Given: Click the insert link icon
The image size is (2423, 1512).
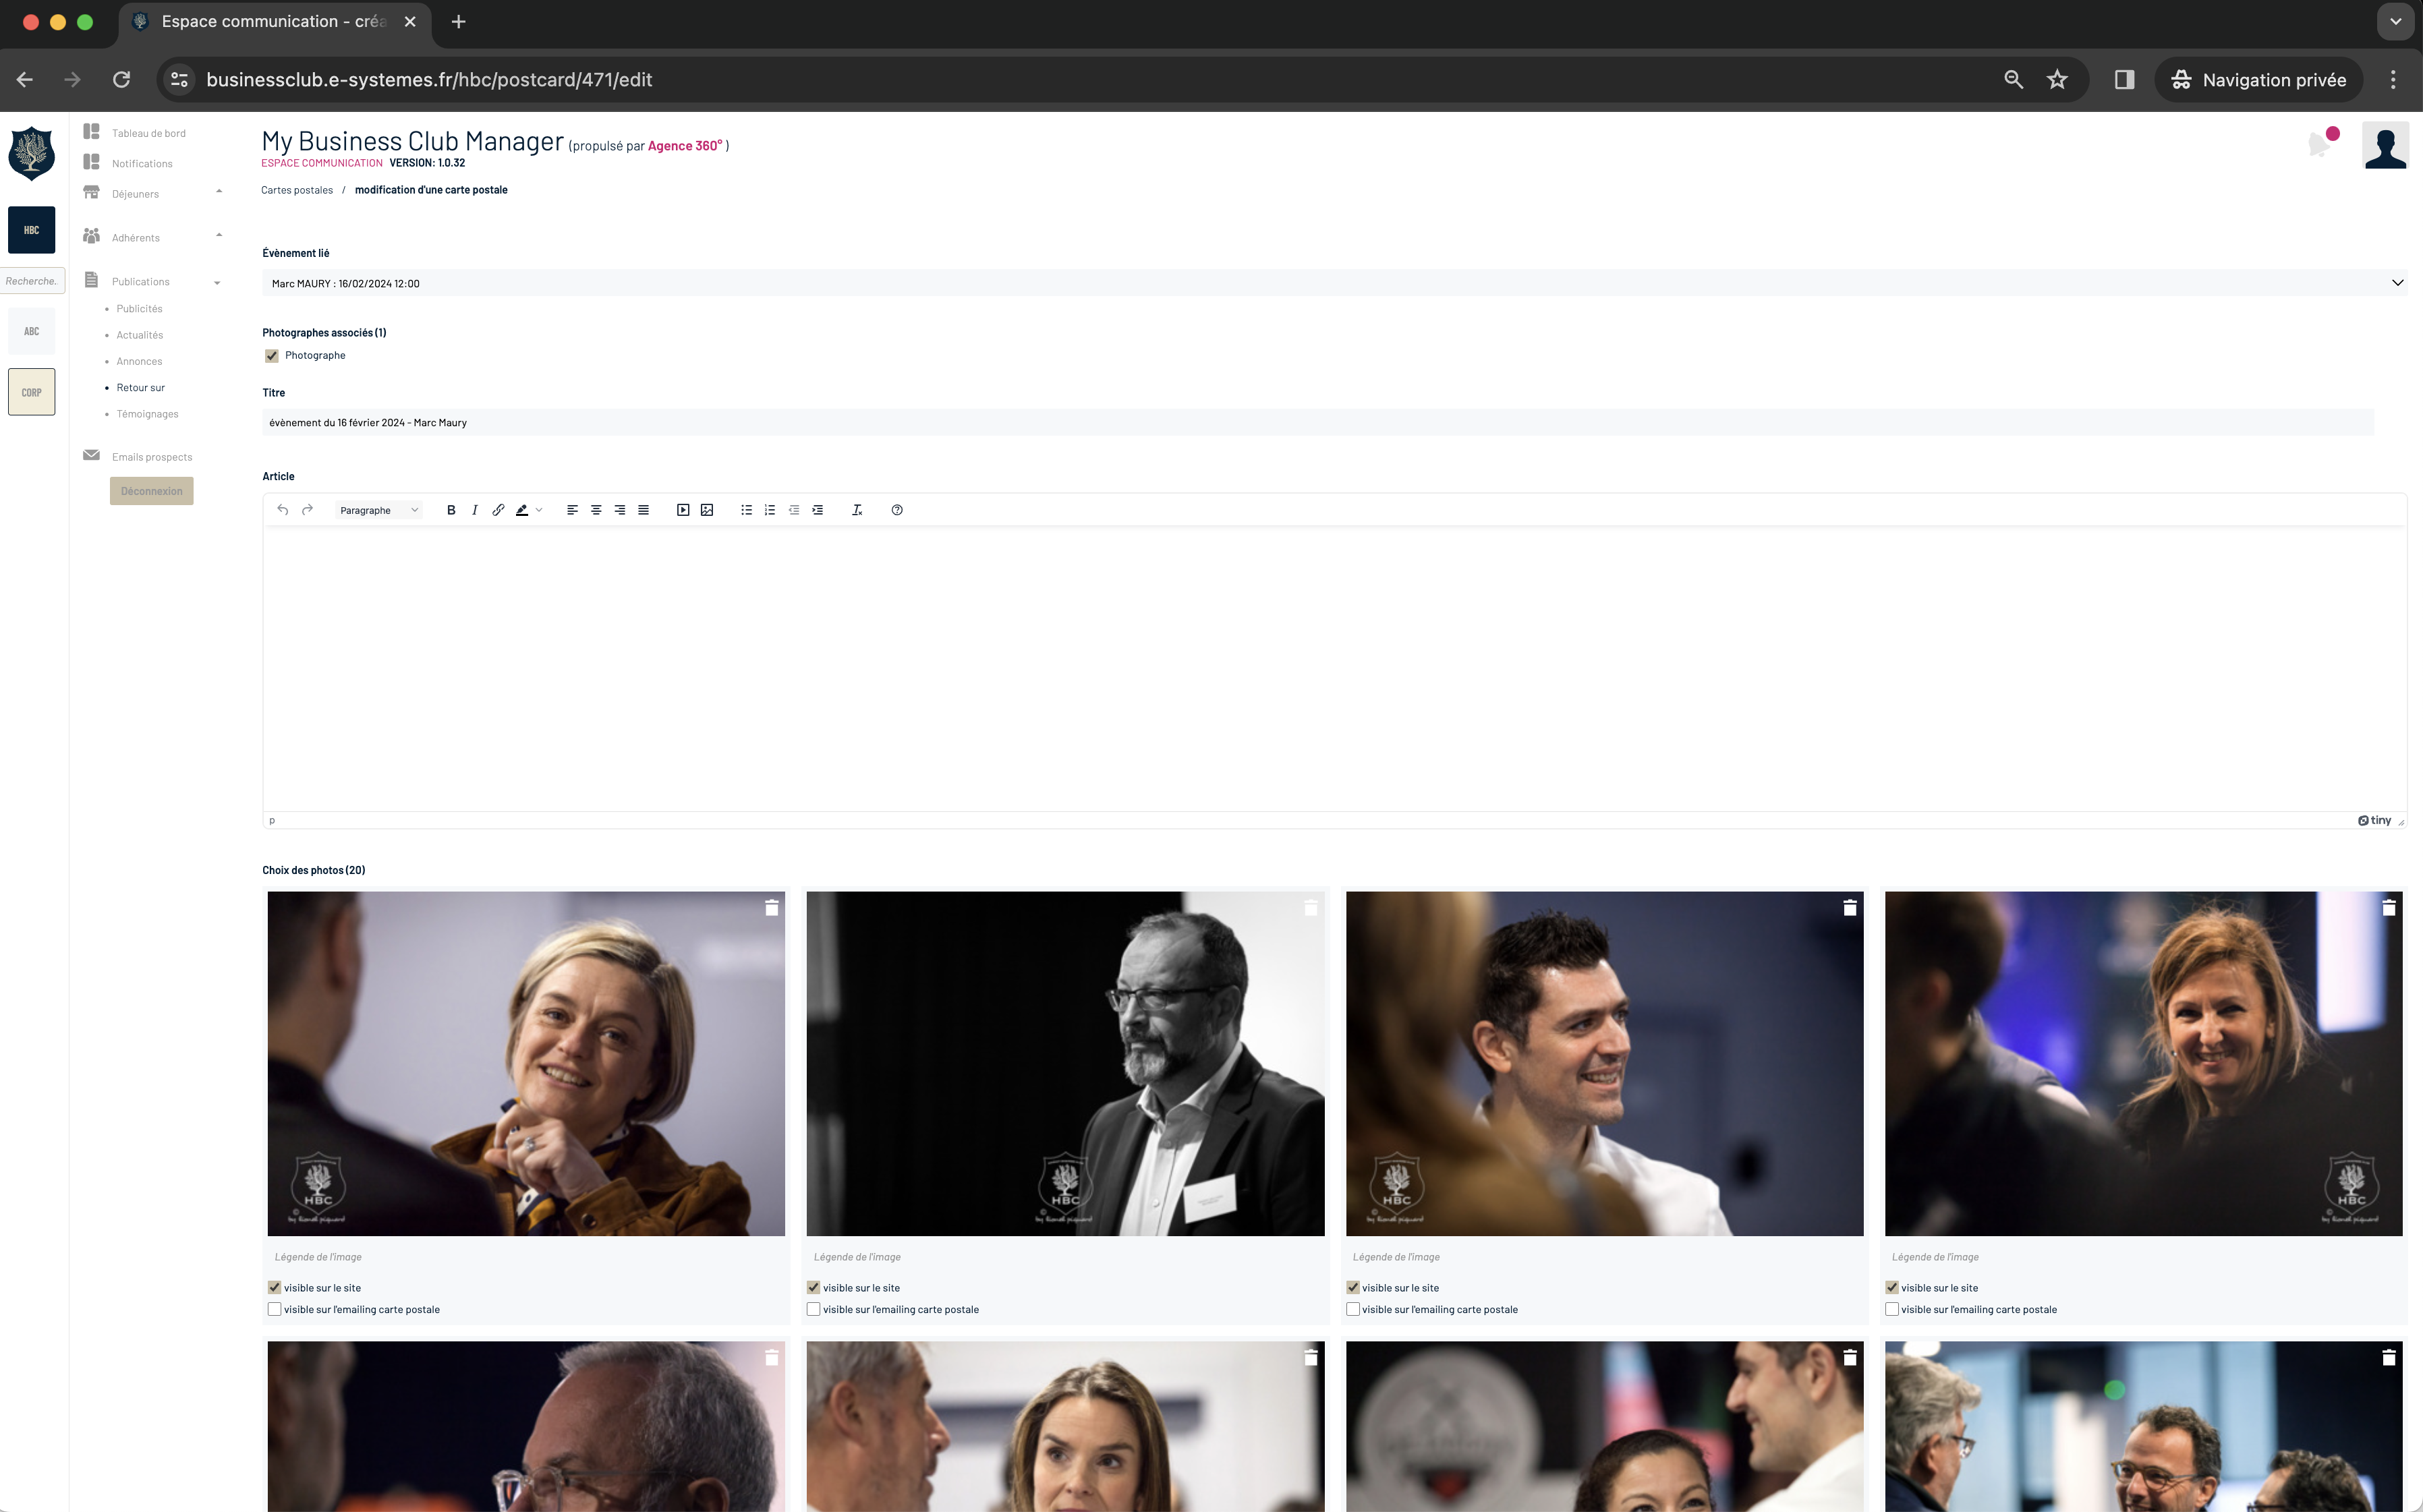Looking at the screenshot, I should pyautogui.click(x=498, y=510).
